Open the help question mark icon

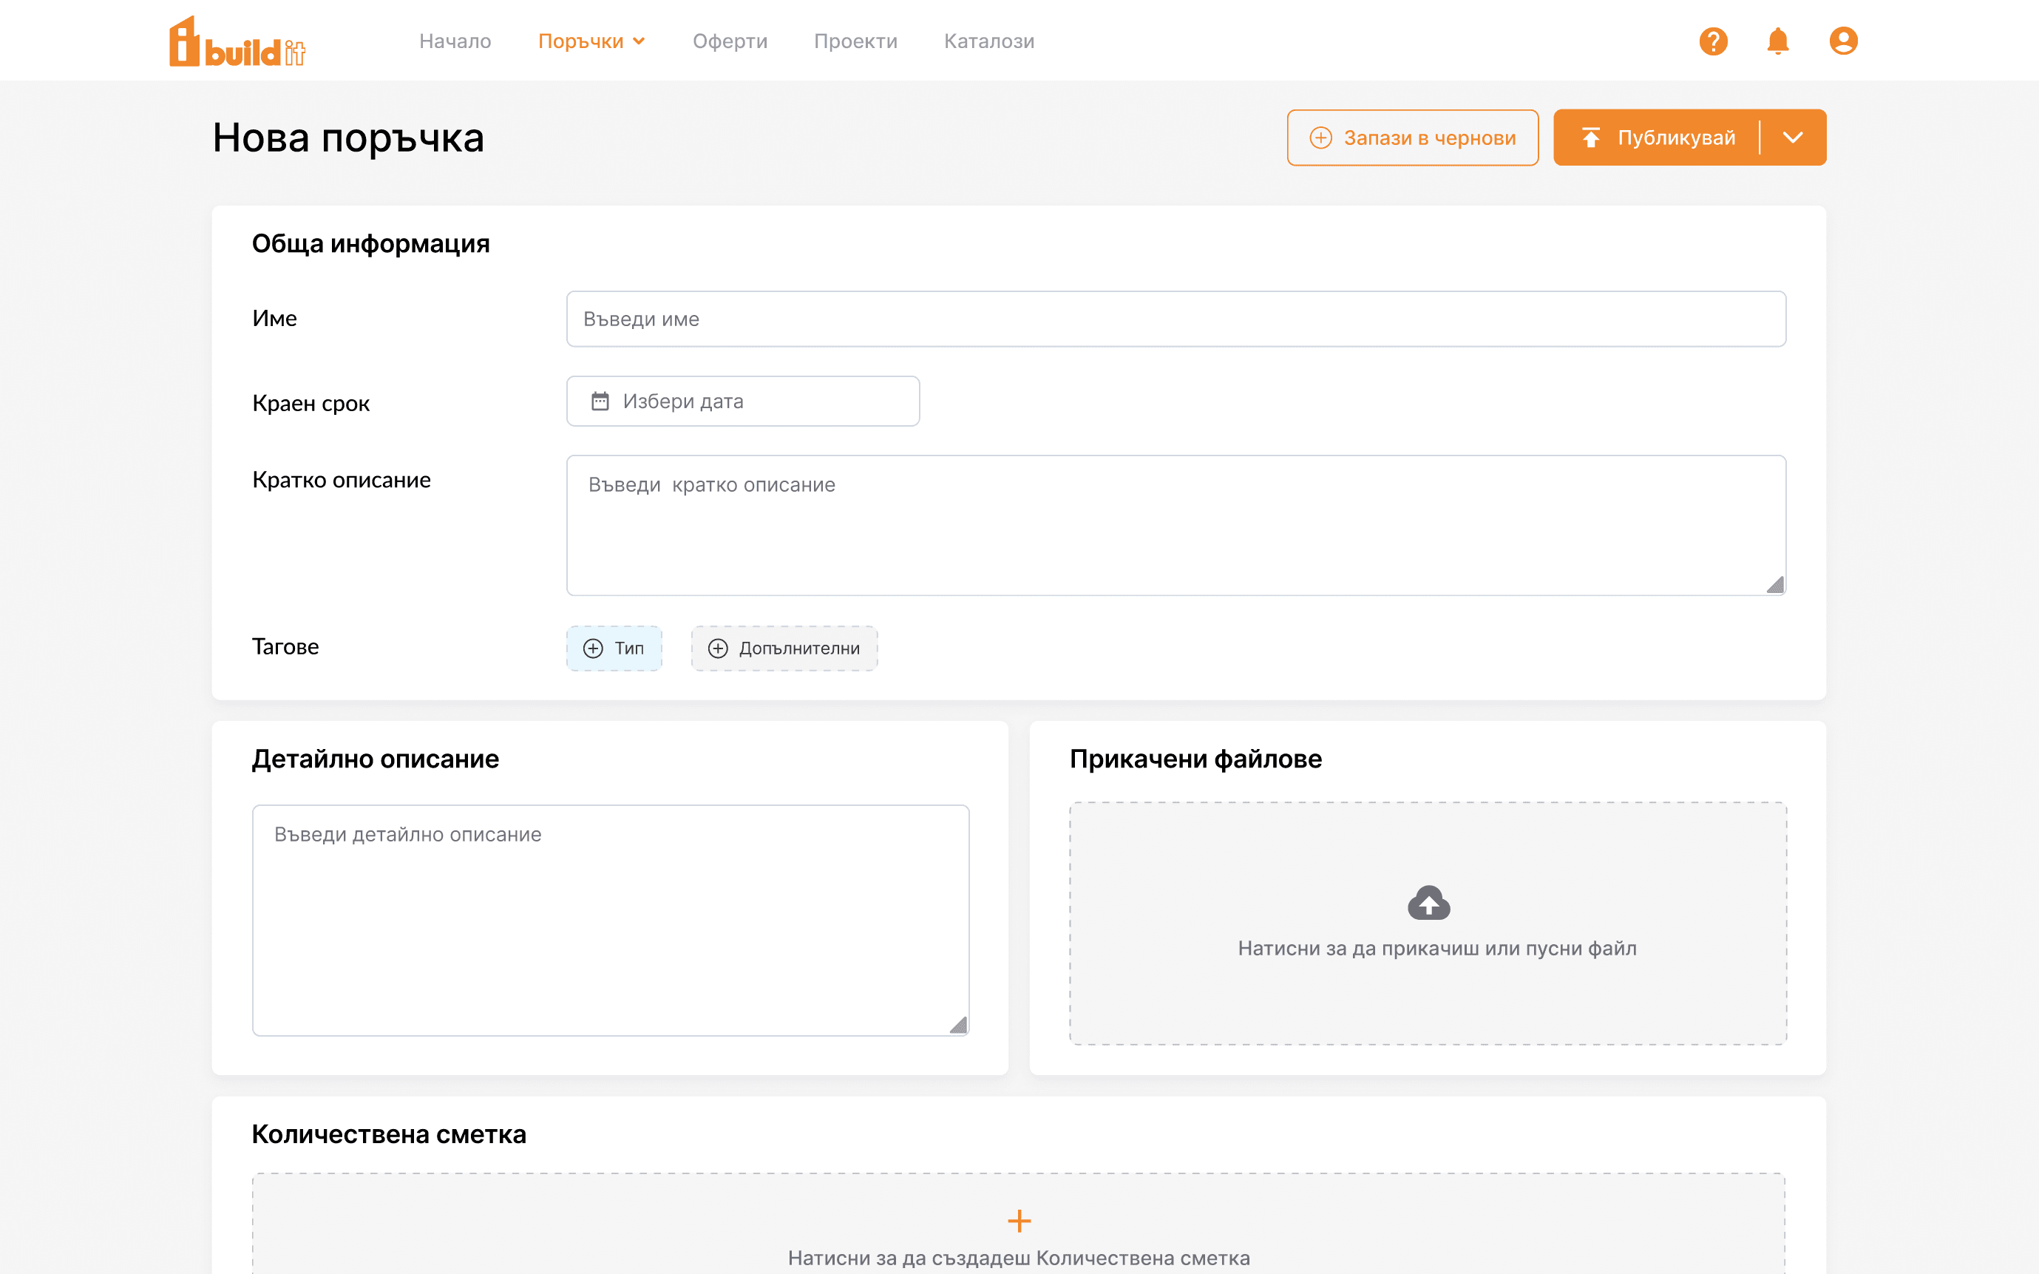(1713, 41)
